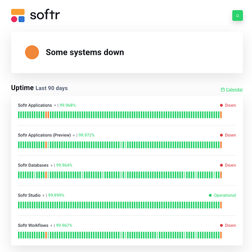This screenshot has height=252, width=252.
Task: Click the green bell subscribe button
Action: coord(237,16)
